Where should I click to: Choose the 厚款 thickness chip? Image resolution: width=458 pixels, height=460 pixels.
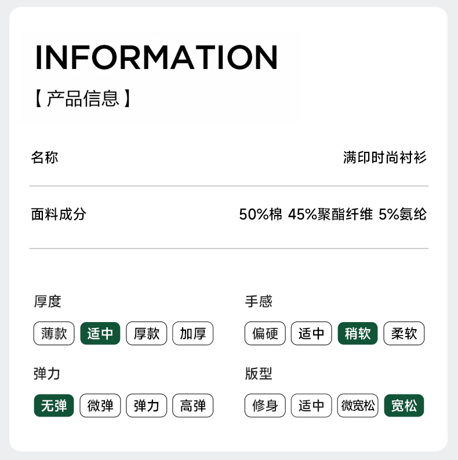[x=147, y=334]
